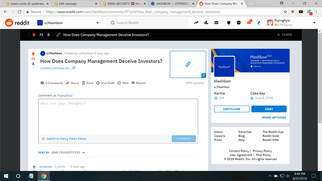The width and height of the screenshot is (322, 181).
Task: Reload the page in Chrome
Action: coord(20,12)
